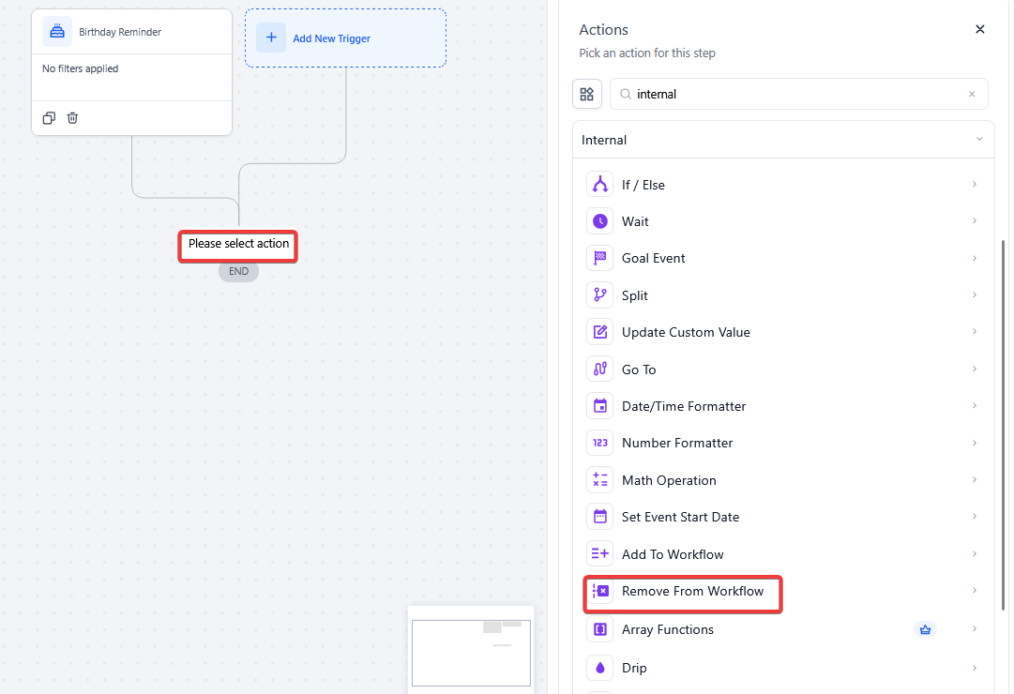Select the Wait clock icon
The image size is (1014, 694).
coord(600,221)
